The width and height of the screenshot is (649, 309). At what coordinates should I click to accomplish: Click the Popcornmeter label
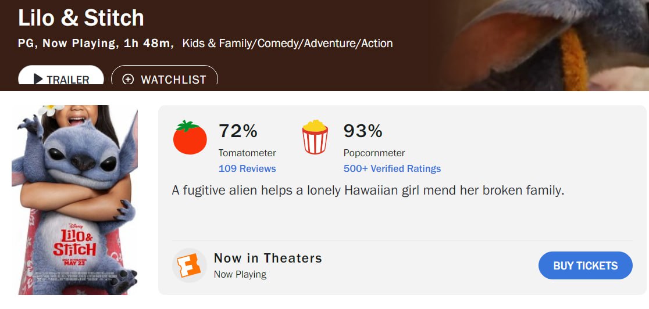(x=374, y=153)
